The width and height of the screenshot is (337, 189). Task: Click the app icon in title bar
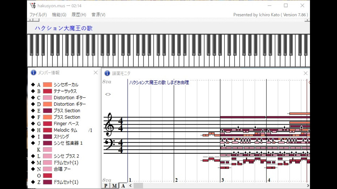pyautogui.click(x=33, y=6)
